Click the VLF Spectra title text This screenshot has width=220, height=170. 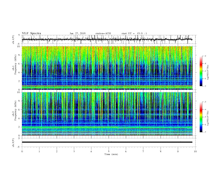pyautogui.click(x=31, y=33)
